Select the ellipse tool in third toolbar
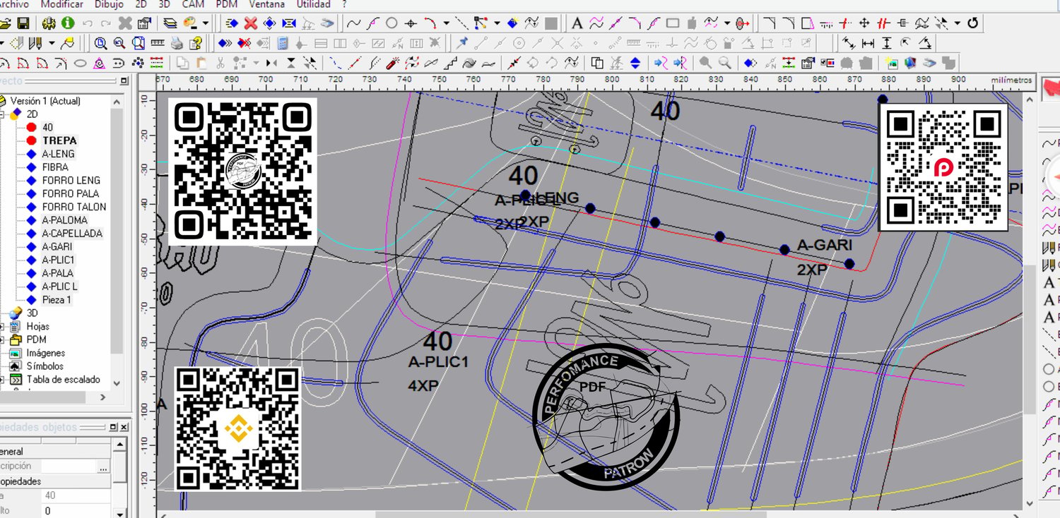Image resolution: width=1060 pixels, height=518 pixels. (81, 63)
